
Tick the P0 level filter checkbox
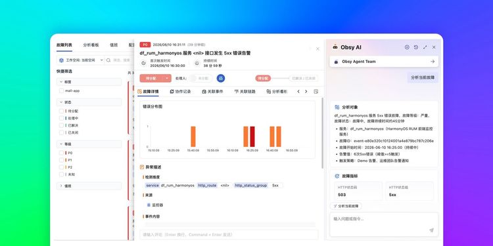[61, 153]
